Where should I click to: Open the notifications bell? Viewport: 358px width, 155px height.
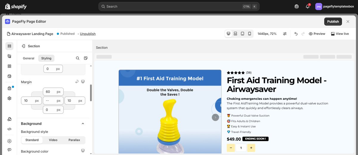pos(308,6)
